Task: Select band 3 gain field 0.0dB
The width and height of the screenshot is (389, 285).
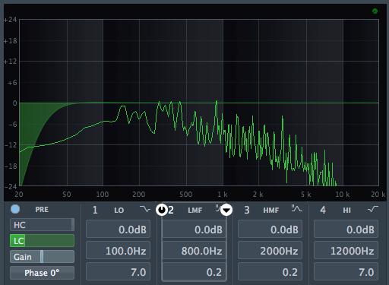Action: coord(270,230)
